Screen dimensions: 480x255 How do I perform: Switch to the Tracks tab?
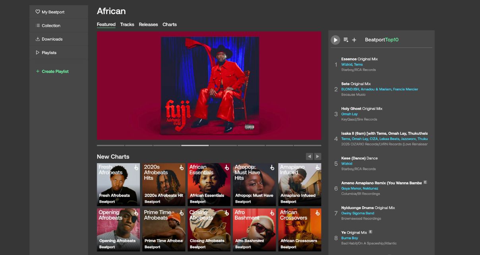(x=127, y=24)
